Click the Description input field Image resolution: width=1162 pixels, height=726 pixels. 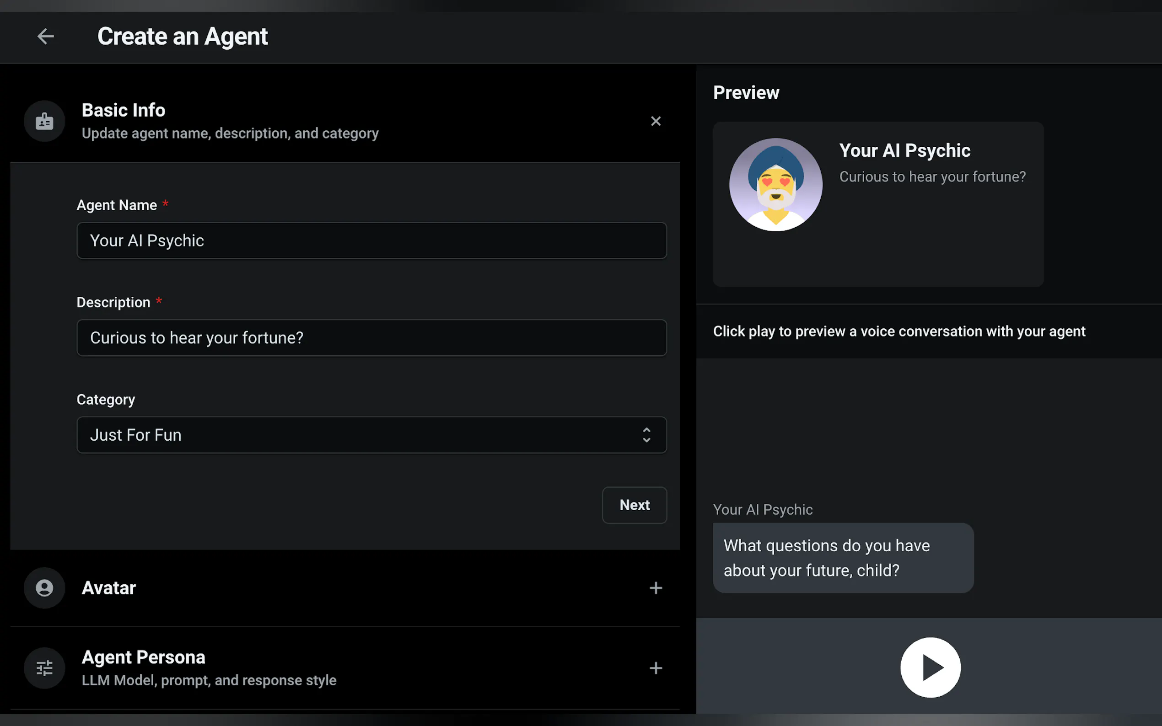tap(371, 338)
